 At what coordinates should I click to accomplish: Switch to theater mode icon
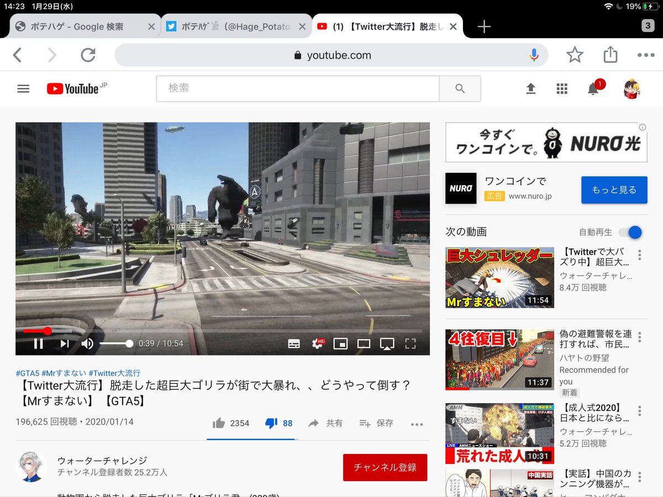364,343
